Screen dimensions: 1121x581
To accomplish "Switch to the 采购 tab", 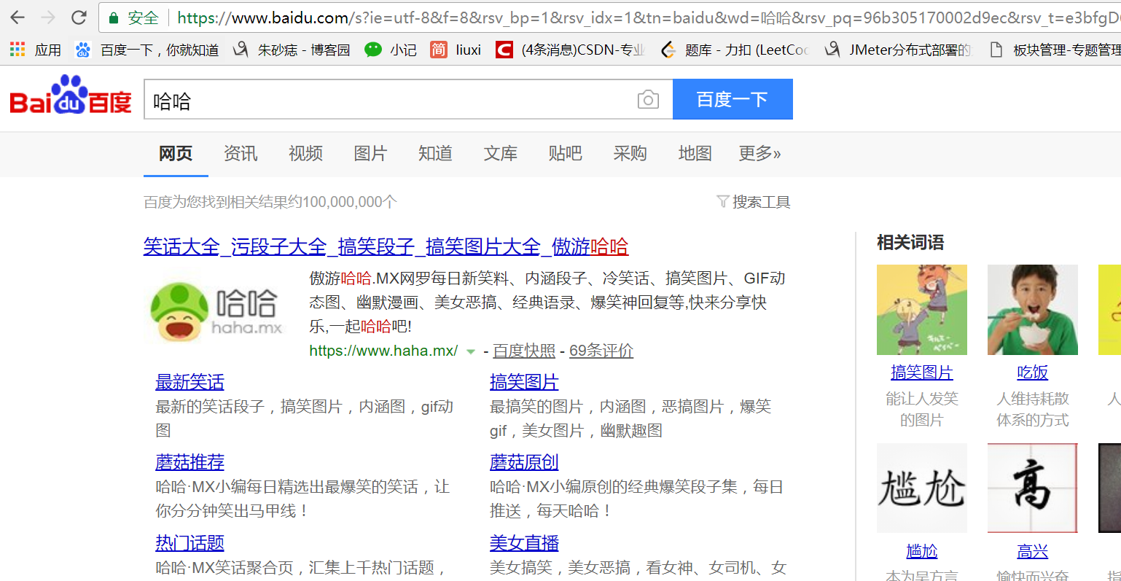I will (630, 153).
